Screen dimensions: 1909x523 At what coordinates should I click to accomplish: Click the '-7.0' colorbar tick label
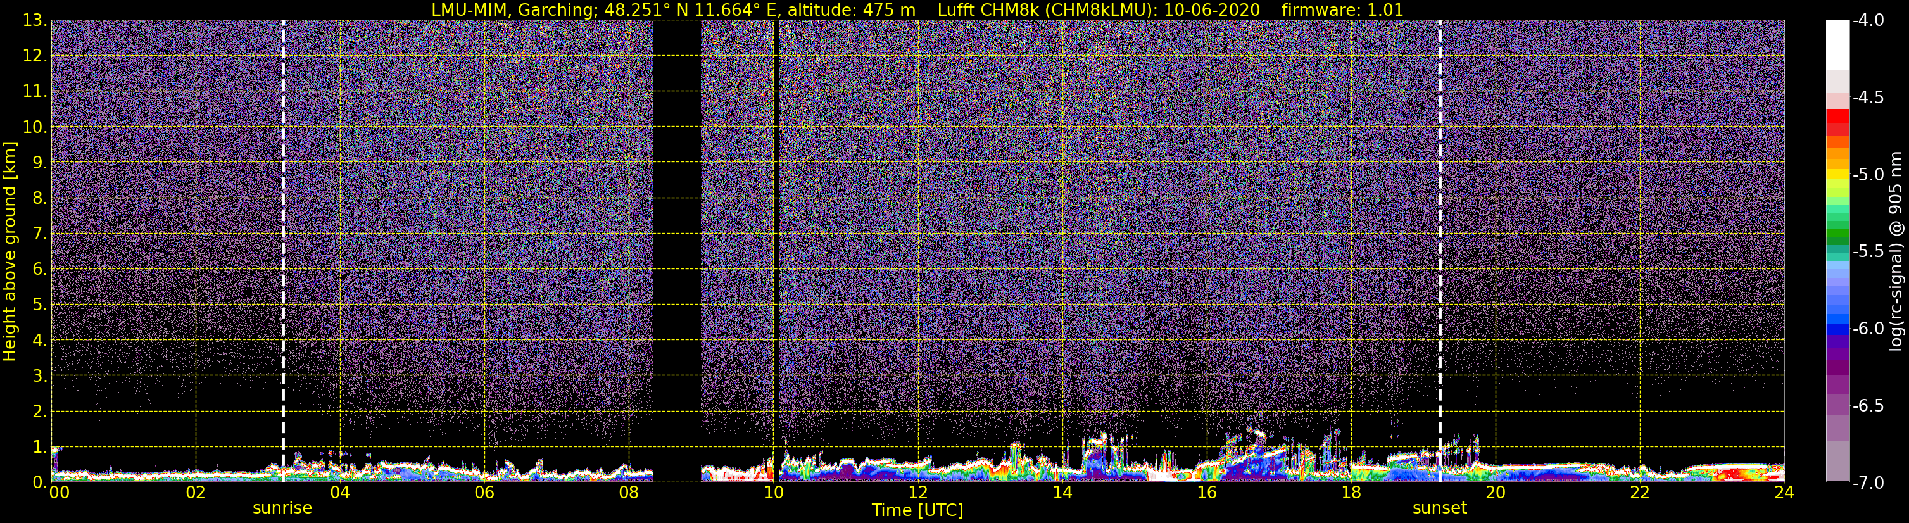[1867, 483]
